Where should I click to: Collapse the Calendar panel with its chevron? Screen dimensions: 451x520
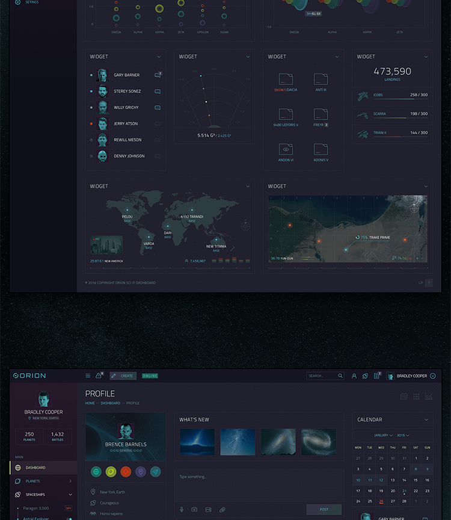pos(426,419)
